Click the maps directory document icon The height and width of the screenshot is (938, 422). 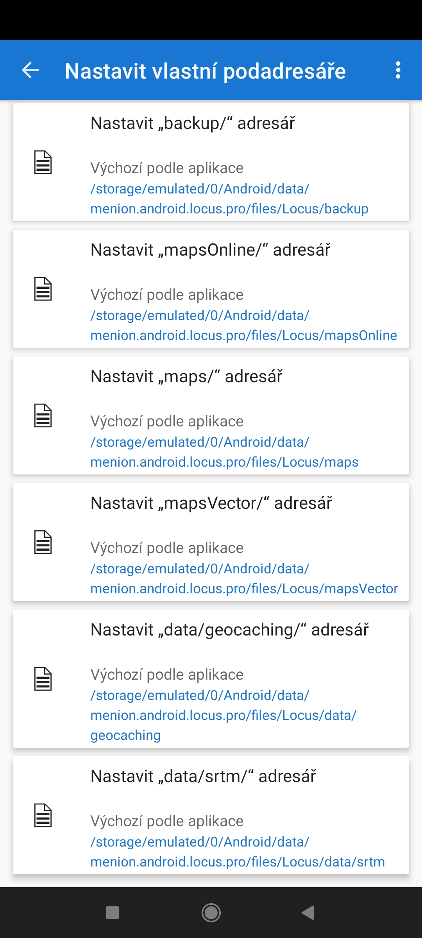click(43, 415)
